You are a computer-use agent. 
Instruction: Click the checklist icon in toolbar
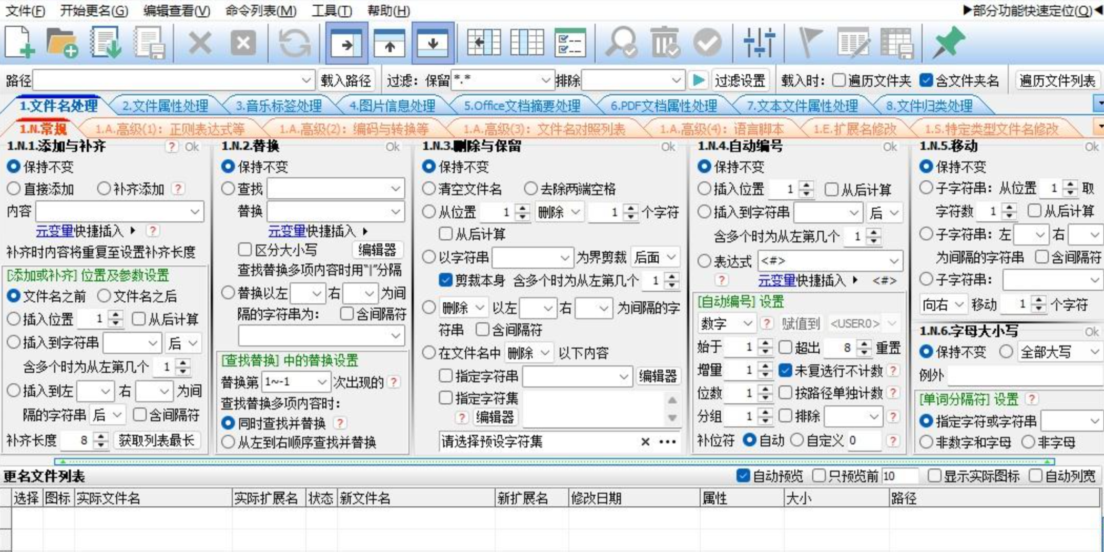point(570,42)
